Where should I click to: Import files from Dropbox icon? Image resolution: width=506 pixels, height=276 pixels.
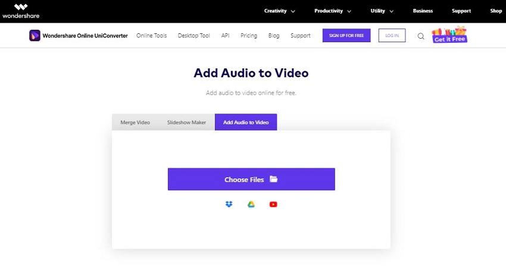[229, 204]
